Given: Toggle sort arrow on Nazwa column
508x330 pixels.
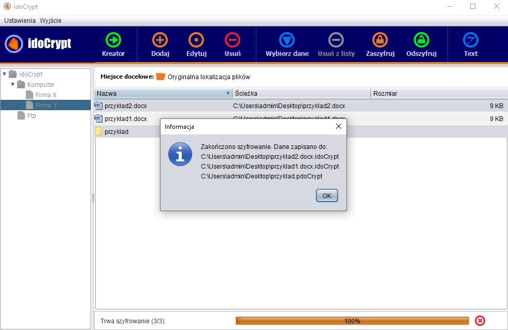Looking at the screenshot, I should pos(228,93).
